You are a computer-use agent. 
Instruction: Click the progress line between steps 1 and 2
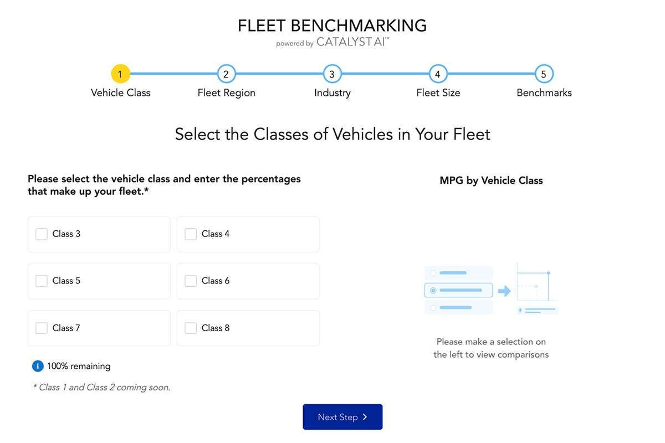pos(173,73)
